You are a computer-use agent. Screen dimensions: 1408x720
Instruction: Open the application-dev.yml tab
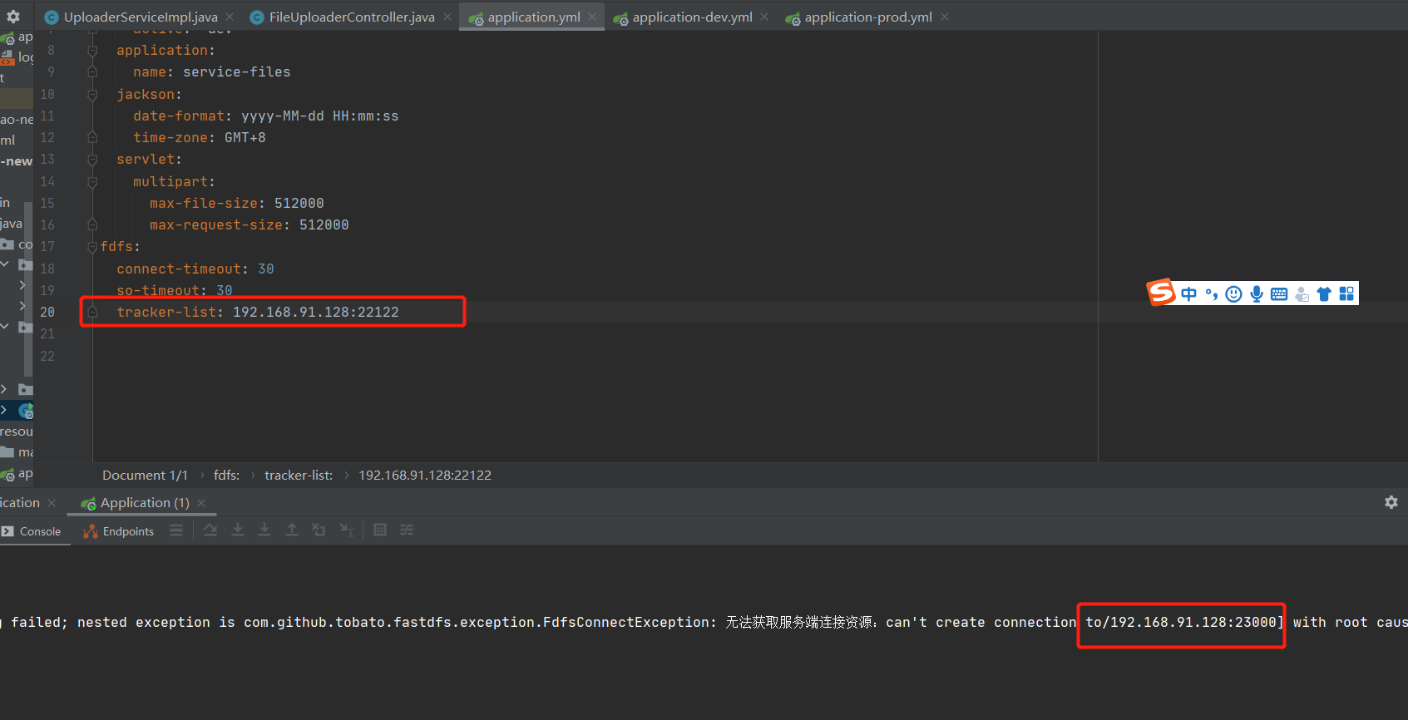(x=692, y=17)
